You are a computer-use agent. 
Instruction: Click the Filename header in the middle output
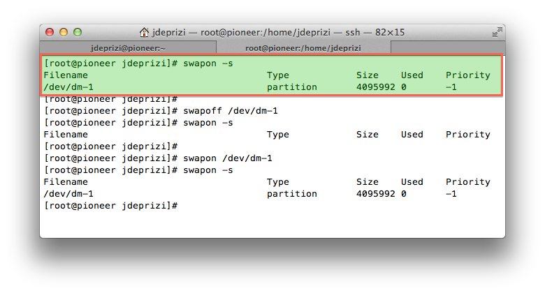66,135
